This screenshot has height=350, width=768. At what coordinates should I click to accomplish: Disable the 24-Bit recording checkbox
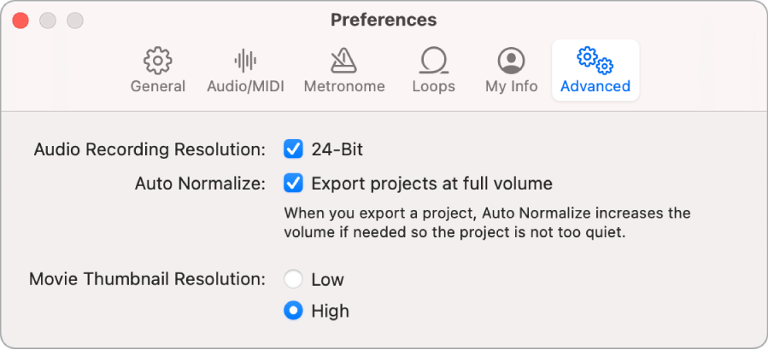coord(293,149)
